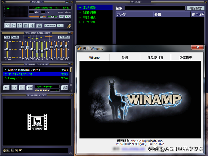The height and width of the screenshot is (156, 208).
Task: Sort by 曲目编号 column header
Action: (x=198, y=14)
